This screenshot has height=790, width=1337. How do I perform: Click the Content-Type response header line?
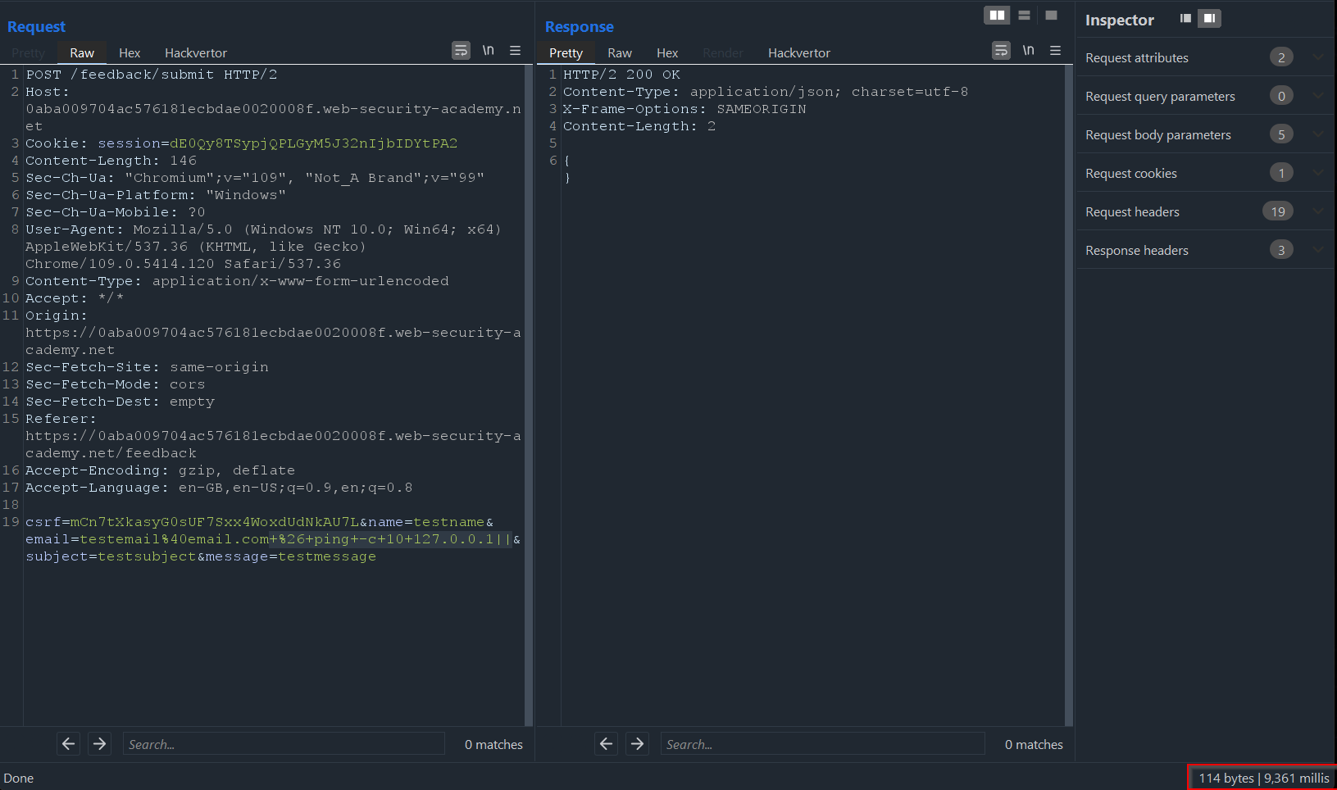766,92
